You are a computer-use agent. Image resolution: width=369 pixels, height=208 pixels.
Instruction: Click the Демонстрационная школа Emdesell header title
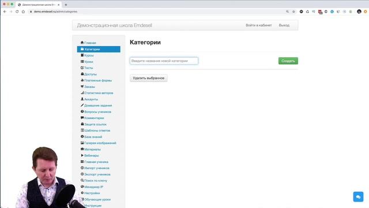click(x=115, y=25)
